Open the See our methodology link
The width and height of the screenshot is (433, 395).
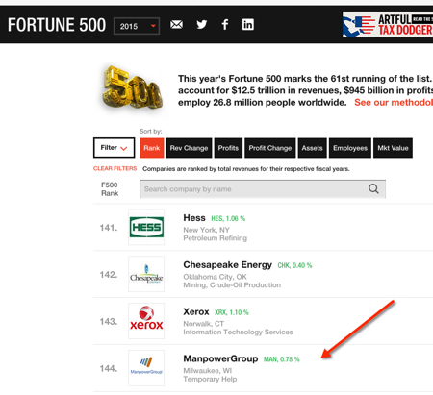(394, 103)
